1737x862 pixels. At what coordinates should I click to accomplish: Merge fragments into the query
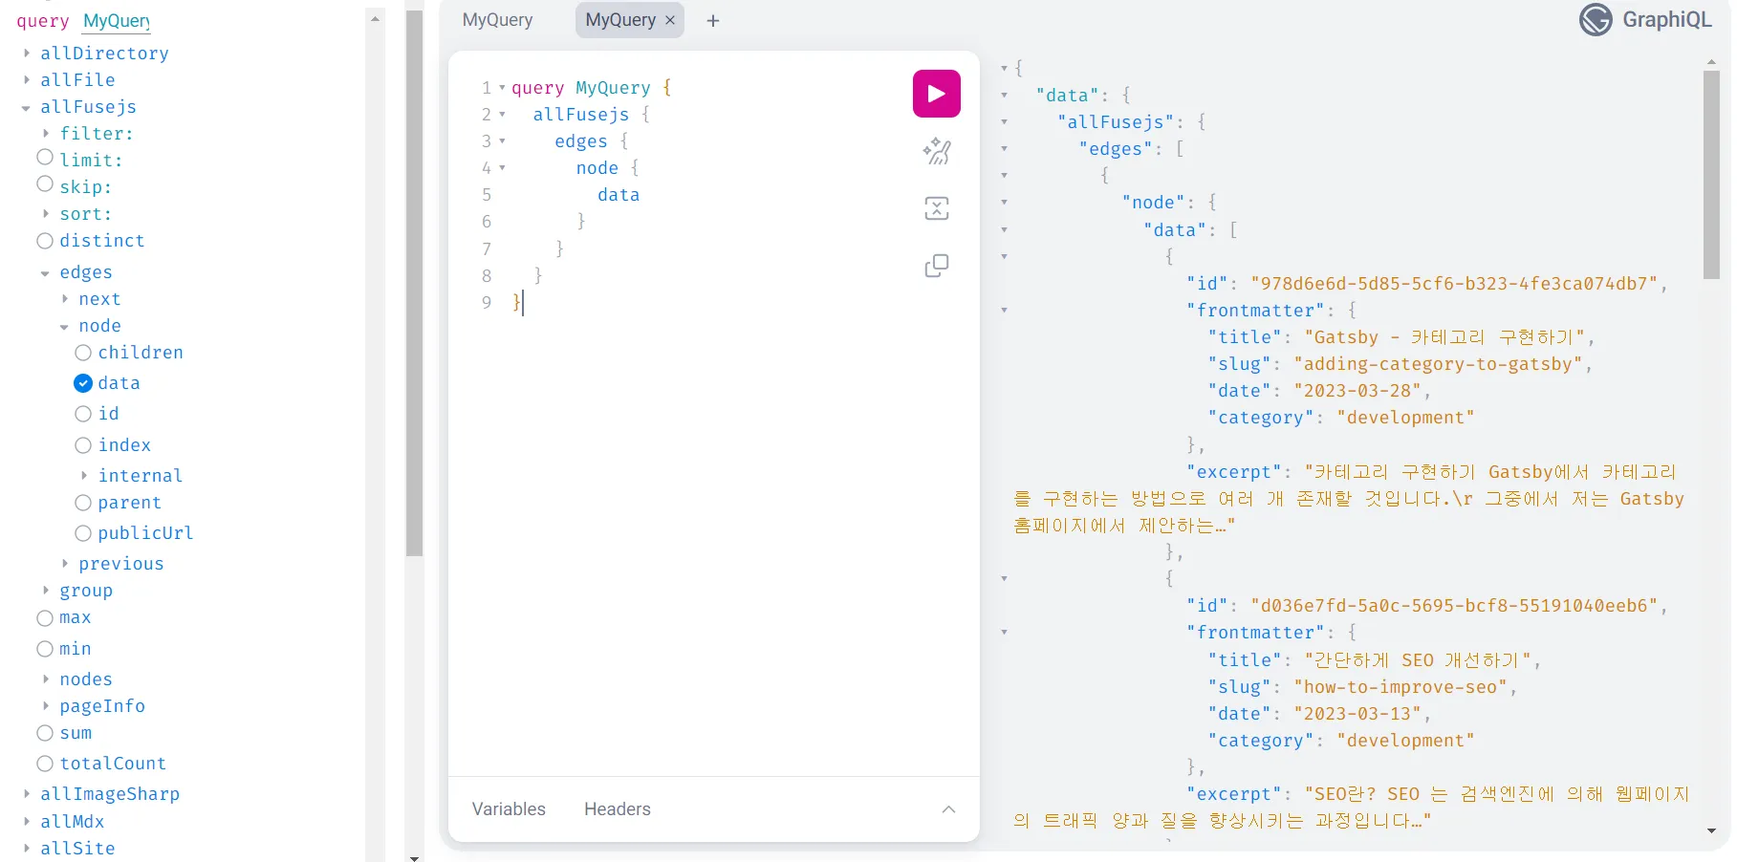[x=935, y=208]
